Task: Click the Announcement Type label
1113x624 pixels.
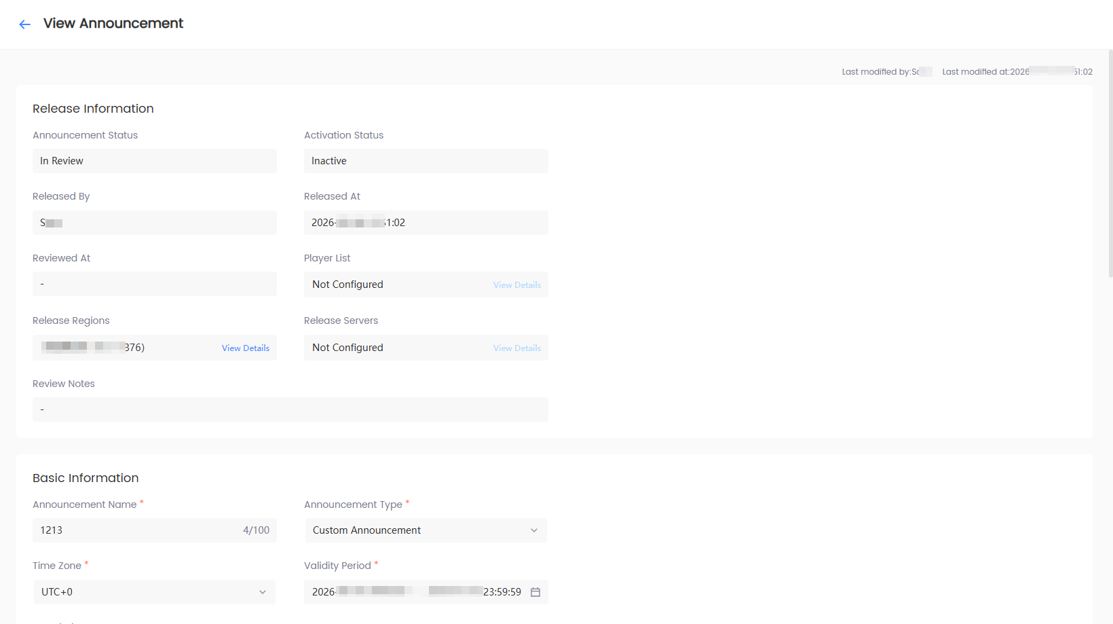Action: 353,504
